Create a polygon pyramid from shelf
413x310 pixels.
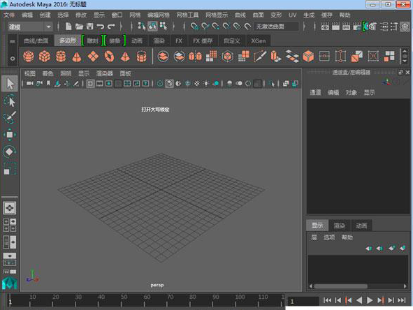[125, 57]
